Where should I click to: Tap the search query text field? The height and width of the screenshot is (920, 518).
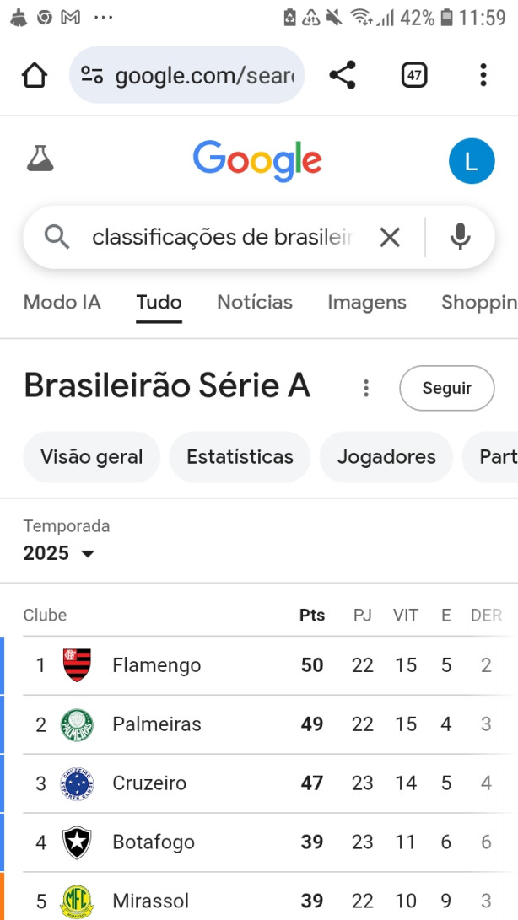[x=224, y=238]
